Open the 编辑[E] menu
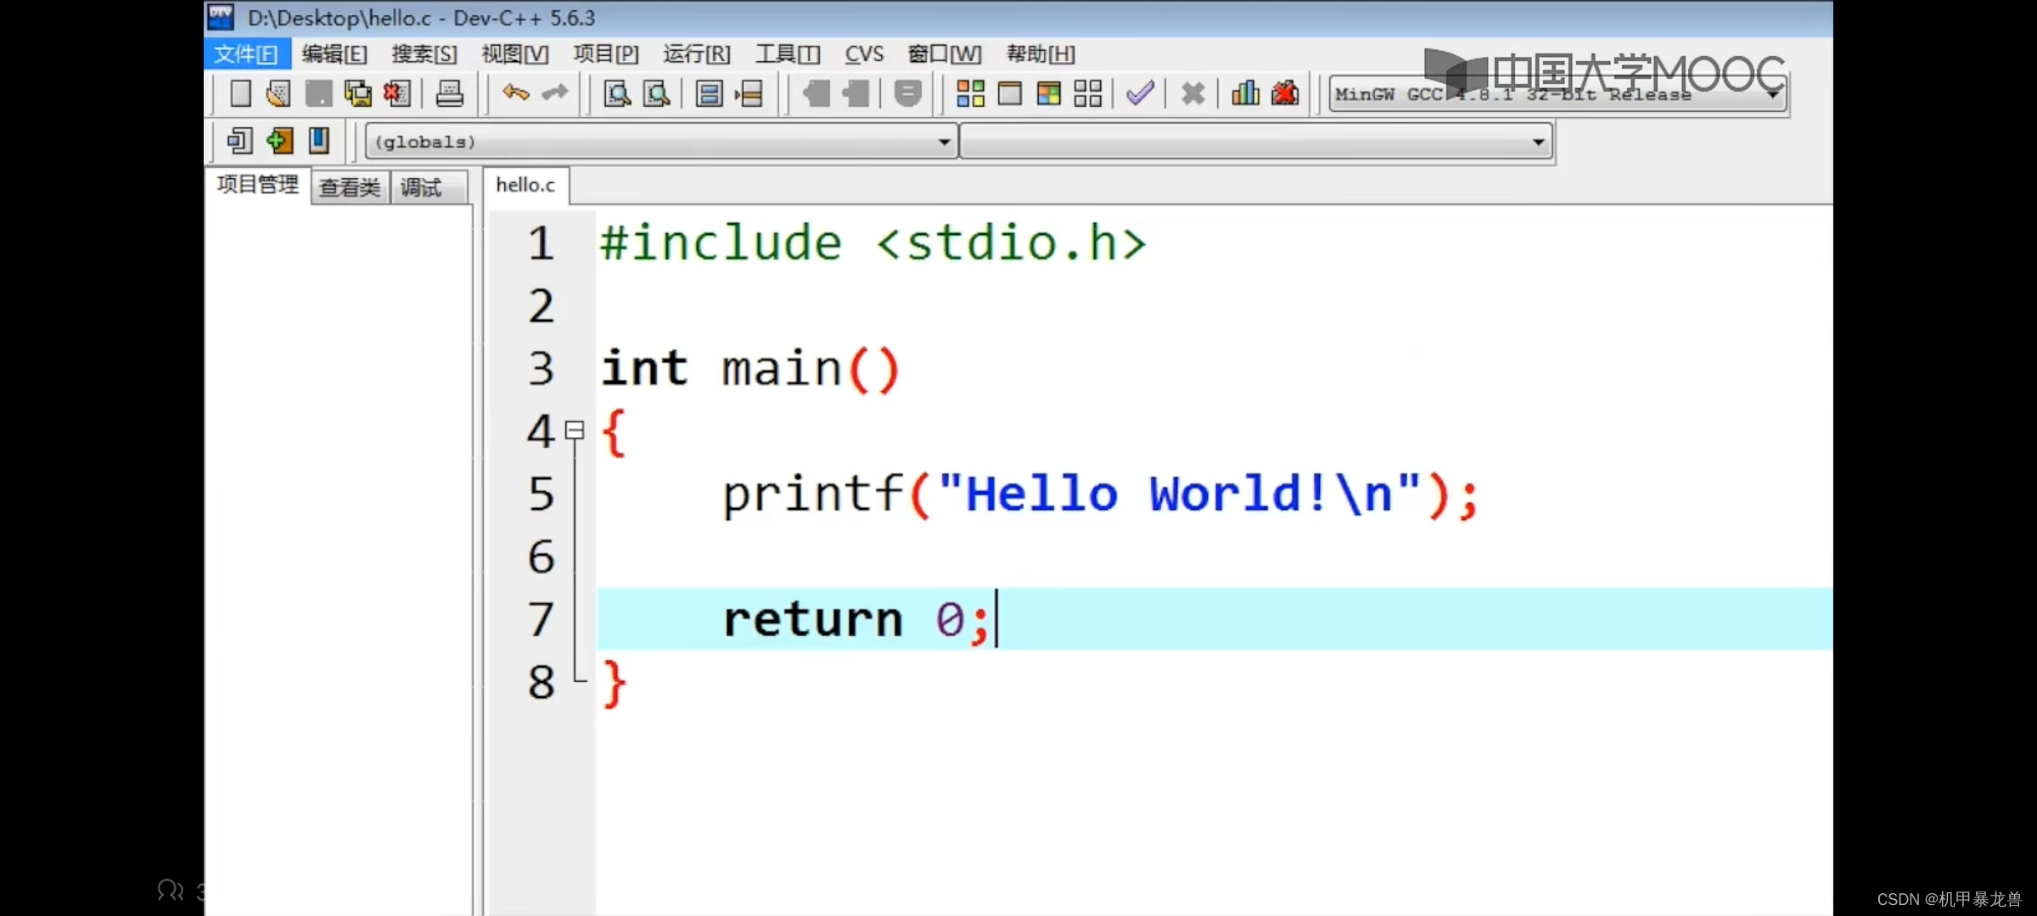 334,54
